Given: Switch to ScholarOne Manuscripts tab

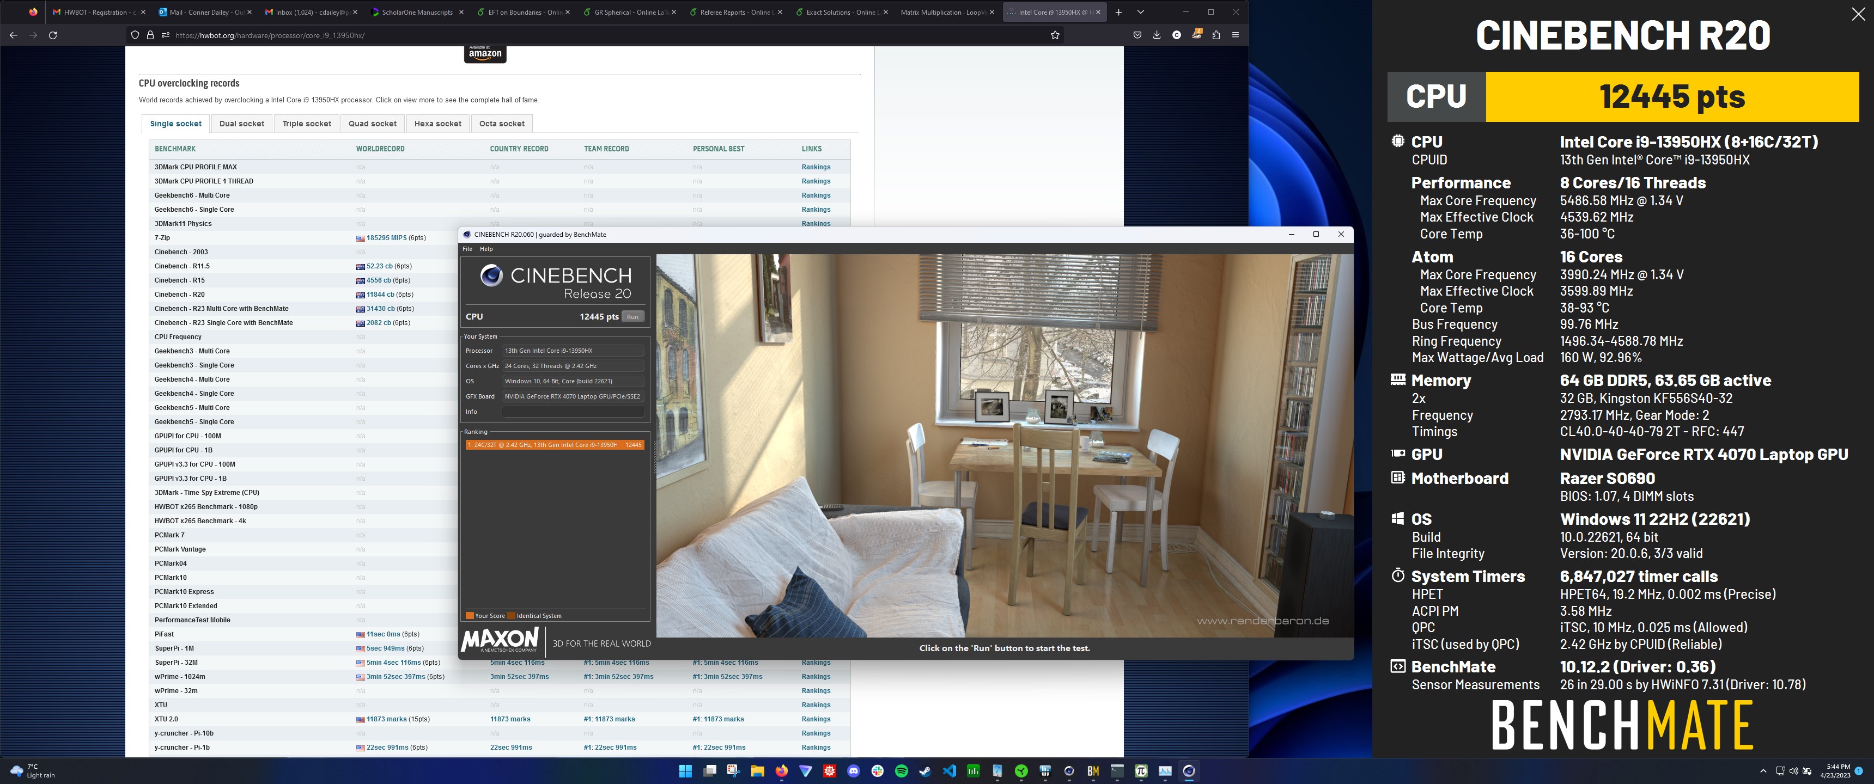Looking at the screenshot, I should click(418, 13).
